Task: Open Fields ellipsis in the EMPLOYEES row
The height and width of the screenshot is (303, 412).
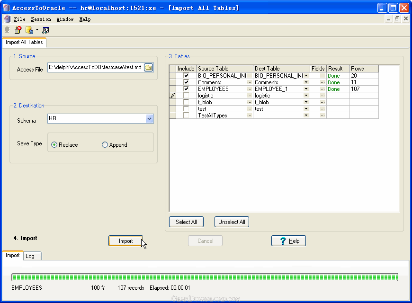Action: 322,89
